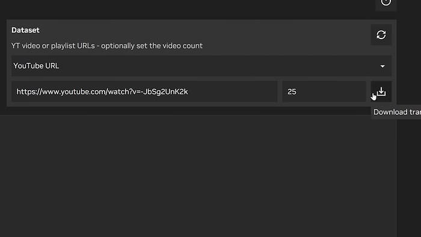Click the YT video or playlist URLs description
This screenshot has height=237, width=421.
(107, 46)
